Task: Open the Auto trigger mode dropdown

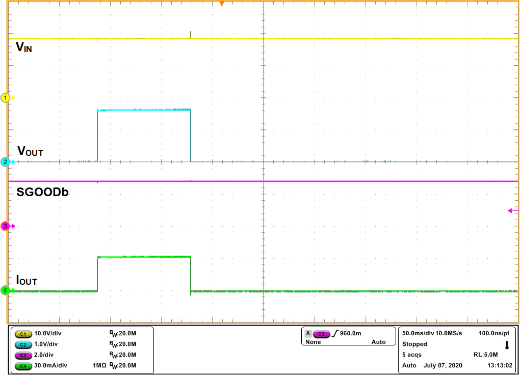Action: pos(379,342)
